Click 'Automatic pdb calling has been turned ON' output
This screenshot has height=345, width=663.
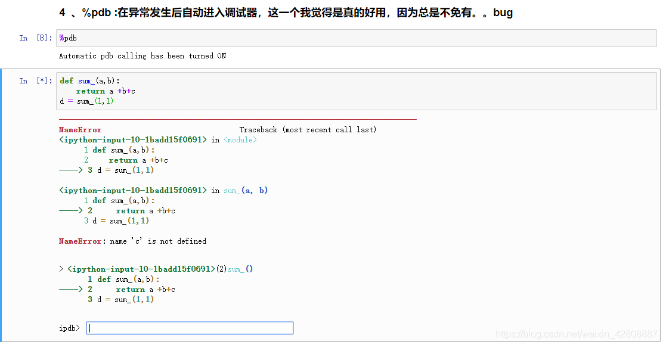[x=142, y=56]
